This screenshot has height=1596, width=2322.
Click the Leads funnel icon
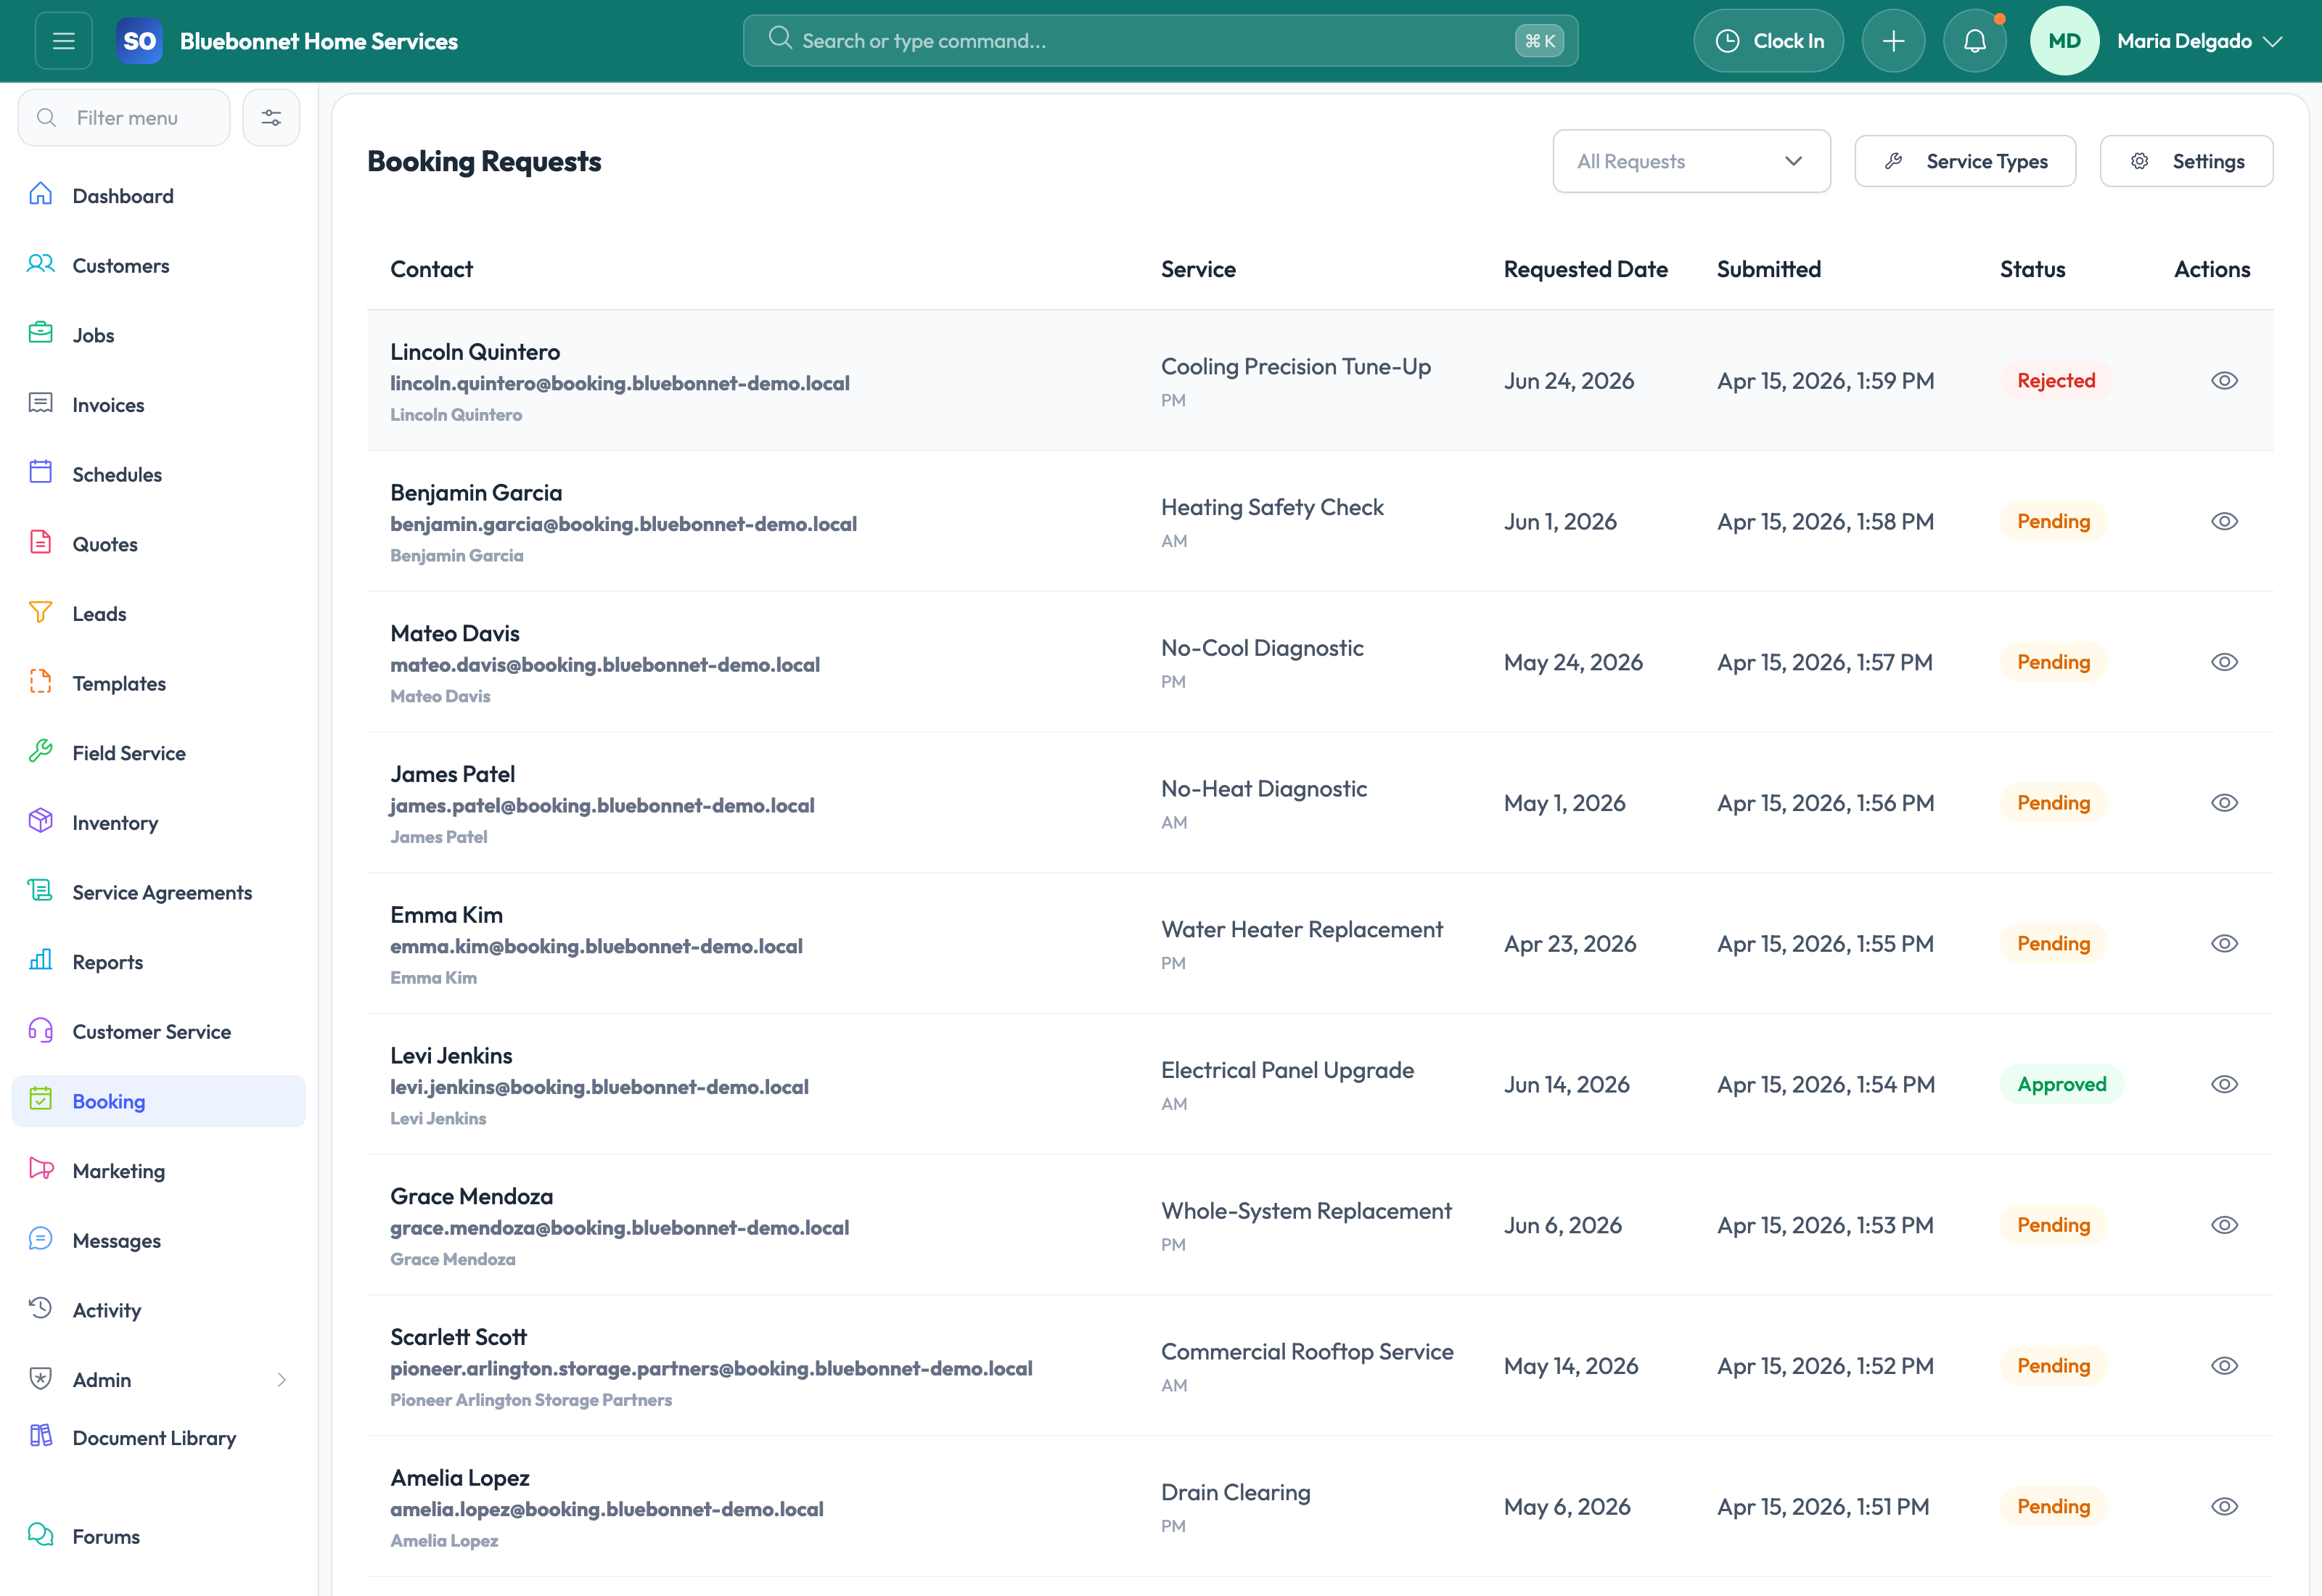[x=40, y=612]
